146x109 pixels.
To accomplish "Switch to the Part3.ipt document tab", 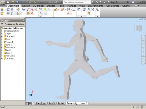I will click(x=41, y=103).
